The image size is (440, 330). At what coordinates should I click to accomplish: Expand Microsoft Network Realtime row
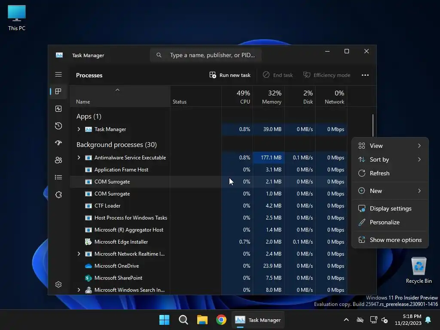point(79,254)
